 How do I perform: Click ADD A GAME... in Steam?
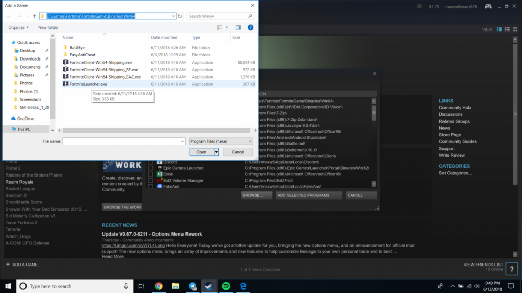[23, 265]
